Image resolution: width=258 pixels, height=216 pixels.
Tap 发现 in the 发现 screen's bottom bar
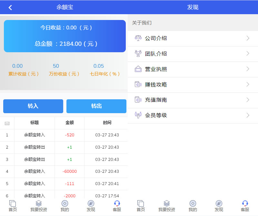click(219, 206)
